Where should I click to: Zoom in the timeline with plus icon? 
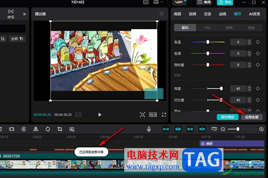(261, 129)
